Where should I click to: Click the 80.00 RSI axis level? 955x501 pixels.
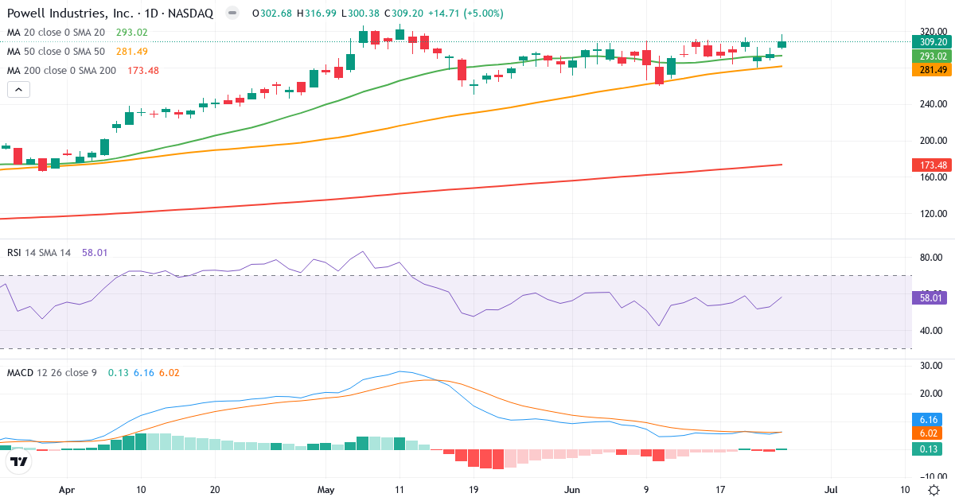pos(930,258)
